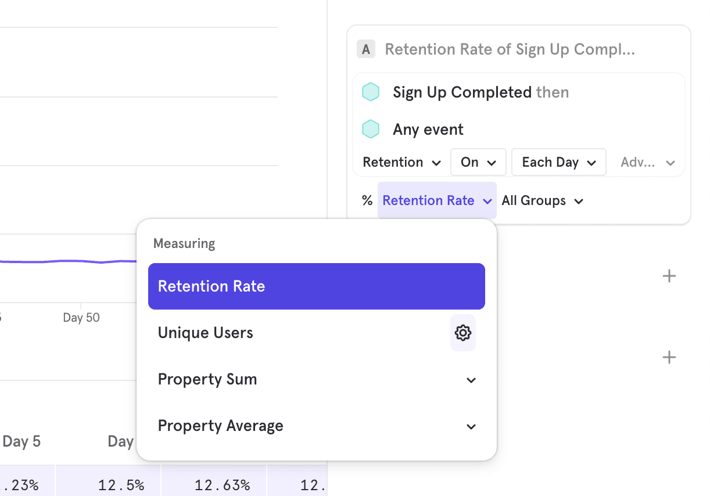Click the Sign Up Completed event name
This screenshot has height=496, width=710.
(462, 92)
